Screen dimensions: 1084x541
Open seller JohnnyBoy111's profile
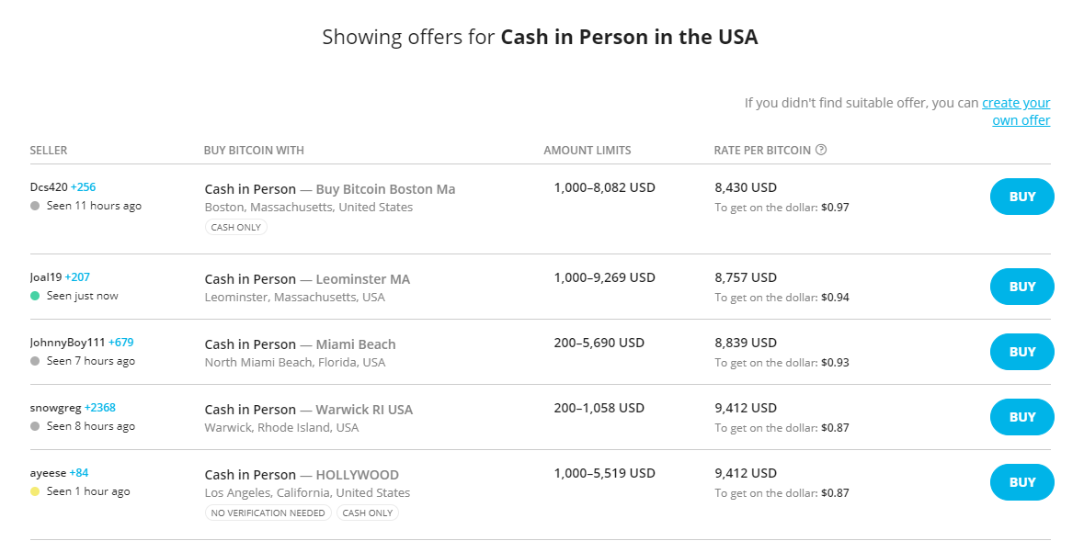pyautogui.click(x=68, y=342)
